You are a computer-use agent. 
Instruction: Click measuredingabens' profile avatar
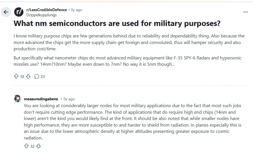coord(17,99)
